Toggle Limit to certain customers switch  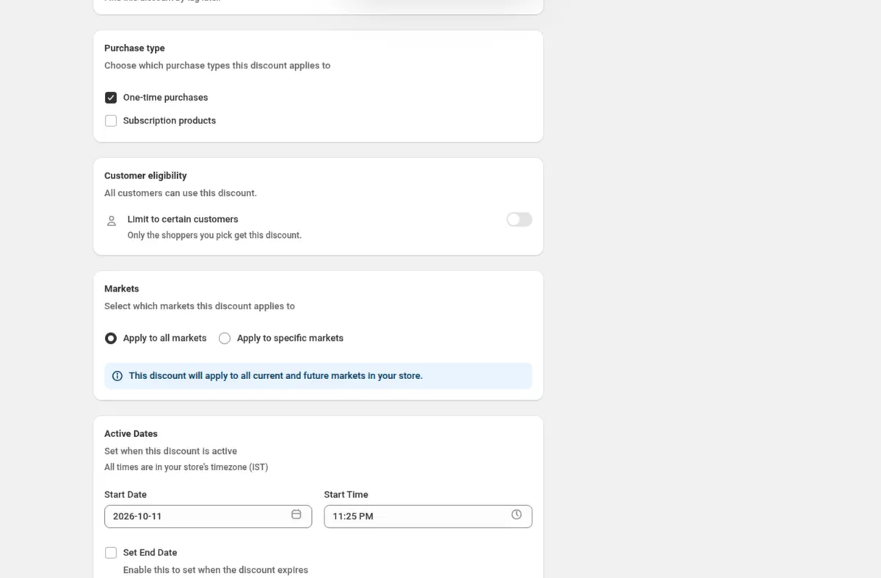point(519,220)
